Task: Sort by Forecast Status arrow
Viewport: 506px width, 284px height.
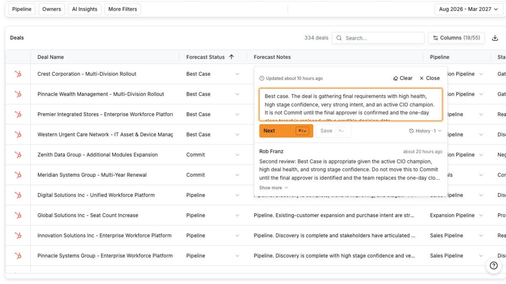Action: coord(231,57)
